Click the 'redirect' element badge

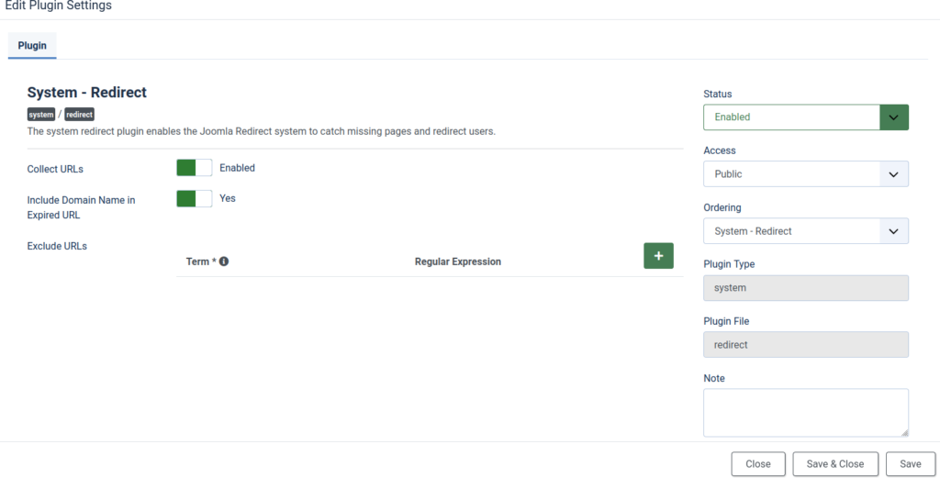(80, 115)
